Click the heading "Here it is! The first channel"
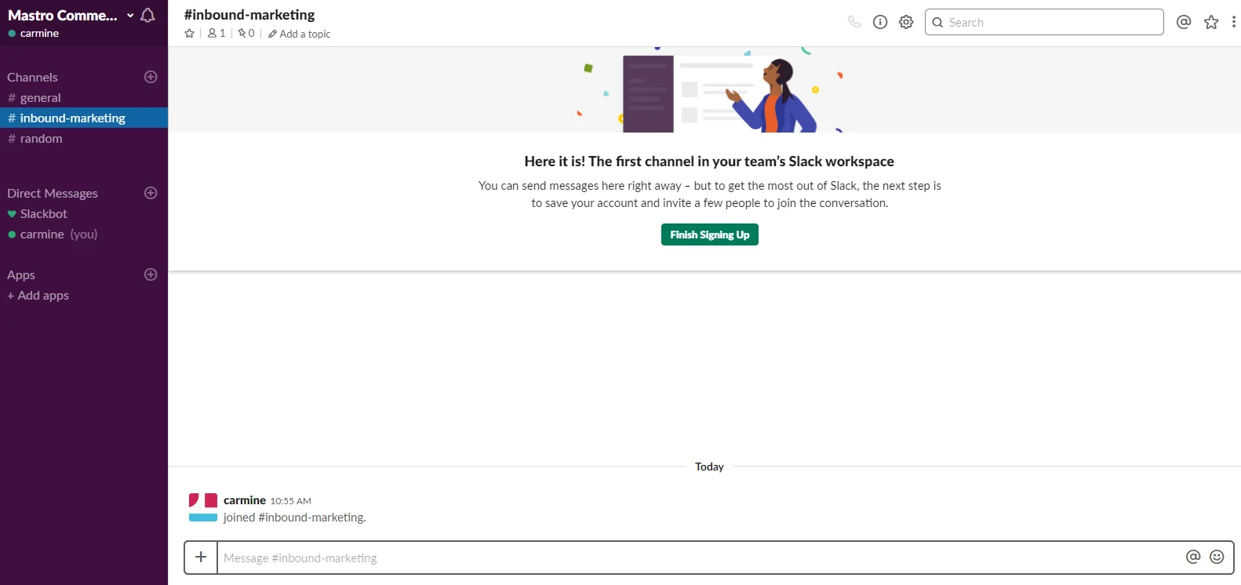The width and height of the screenshot is (1241, 585). tap(709, 162)
